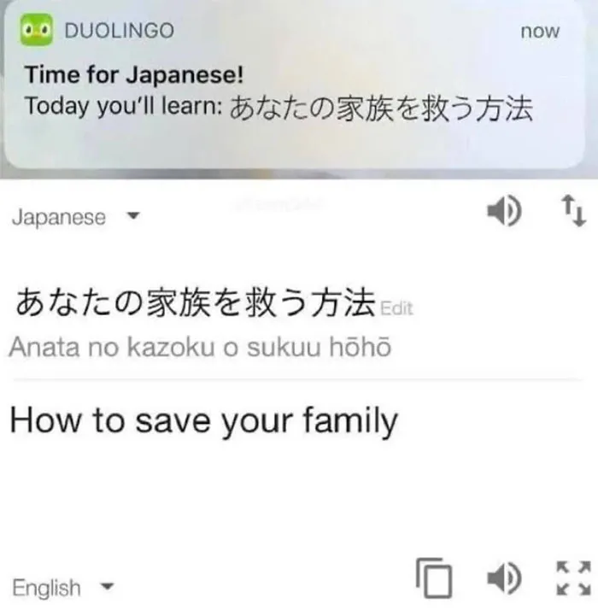Open the Duolingo notification banner
Image resolution: width=598 pixels, height=610 pixels.
point(294,85)
